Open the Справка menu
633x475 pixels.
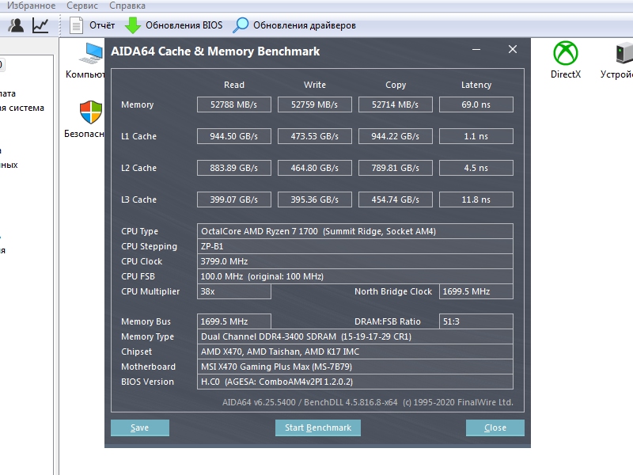point(127,6)
